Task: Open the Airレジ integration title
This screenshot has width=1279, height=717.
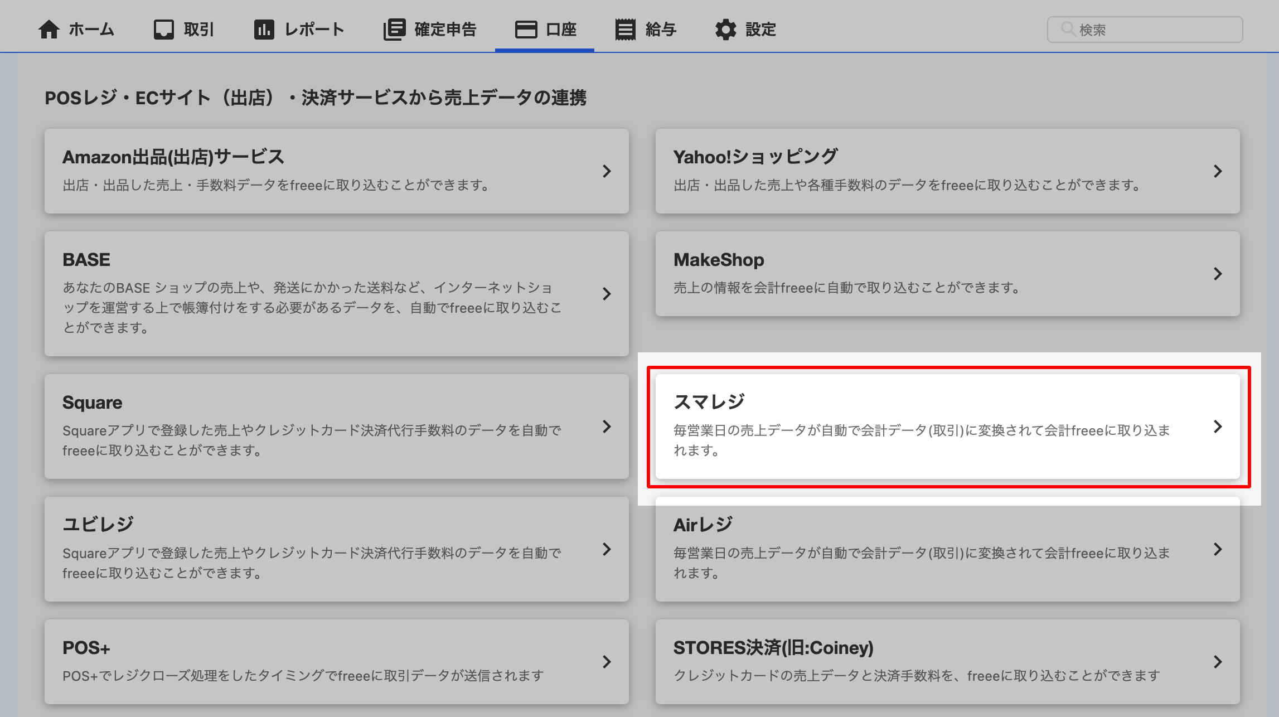Action: pyautogui.click(x=703, y=525)
